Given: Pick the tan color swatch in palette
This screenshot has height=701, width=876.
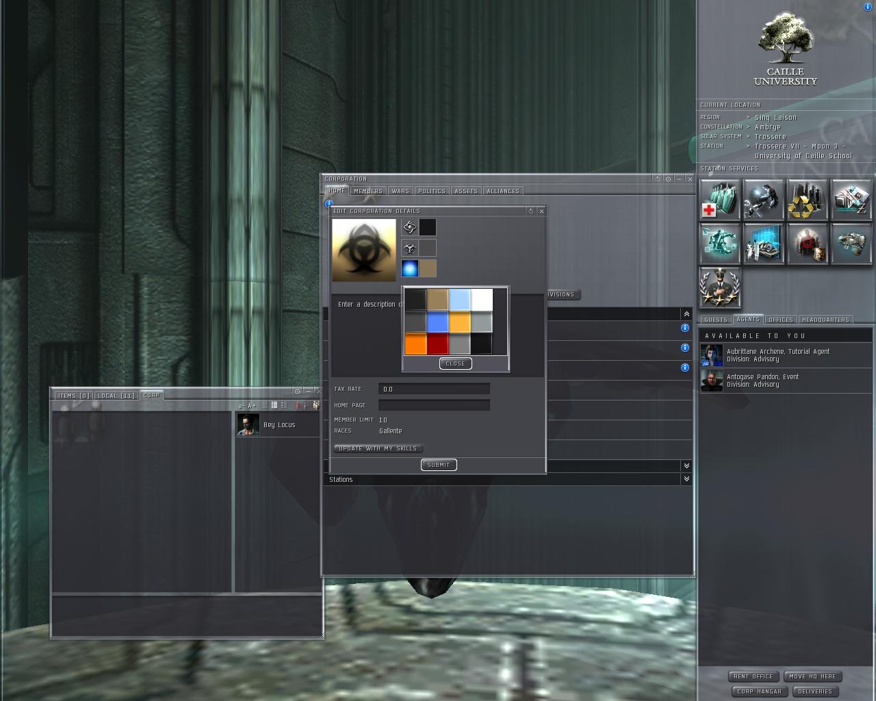Looking at the screenshot, I should point(437,300).
